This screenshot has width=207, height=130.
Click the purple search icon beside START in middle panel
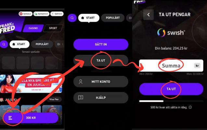tap(72, 18)
